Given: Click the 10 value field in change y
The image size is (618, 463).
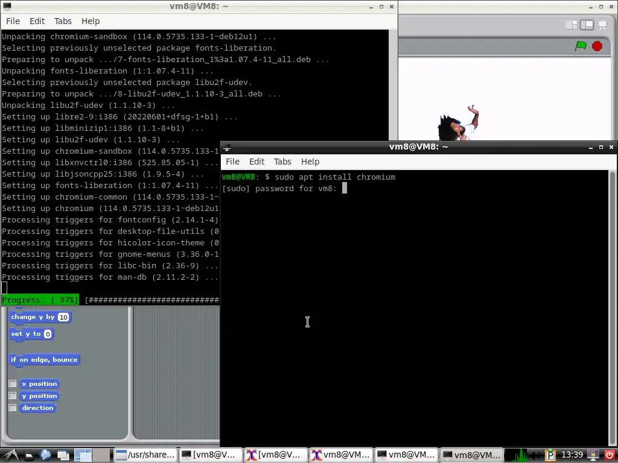Looking at the screenshot, I should (63, 317).
